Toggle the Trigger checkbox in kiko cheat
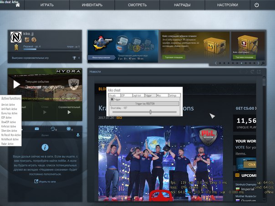 (112, 99)
